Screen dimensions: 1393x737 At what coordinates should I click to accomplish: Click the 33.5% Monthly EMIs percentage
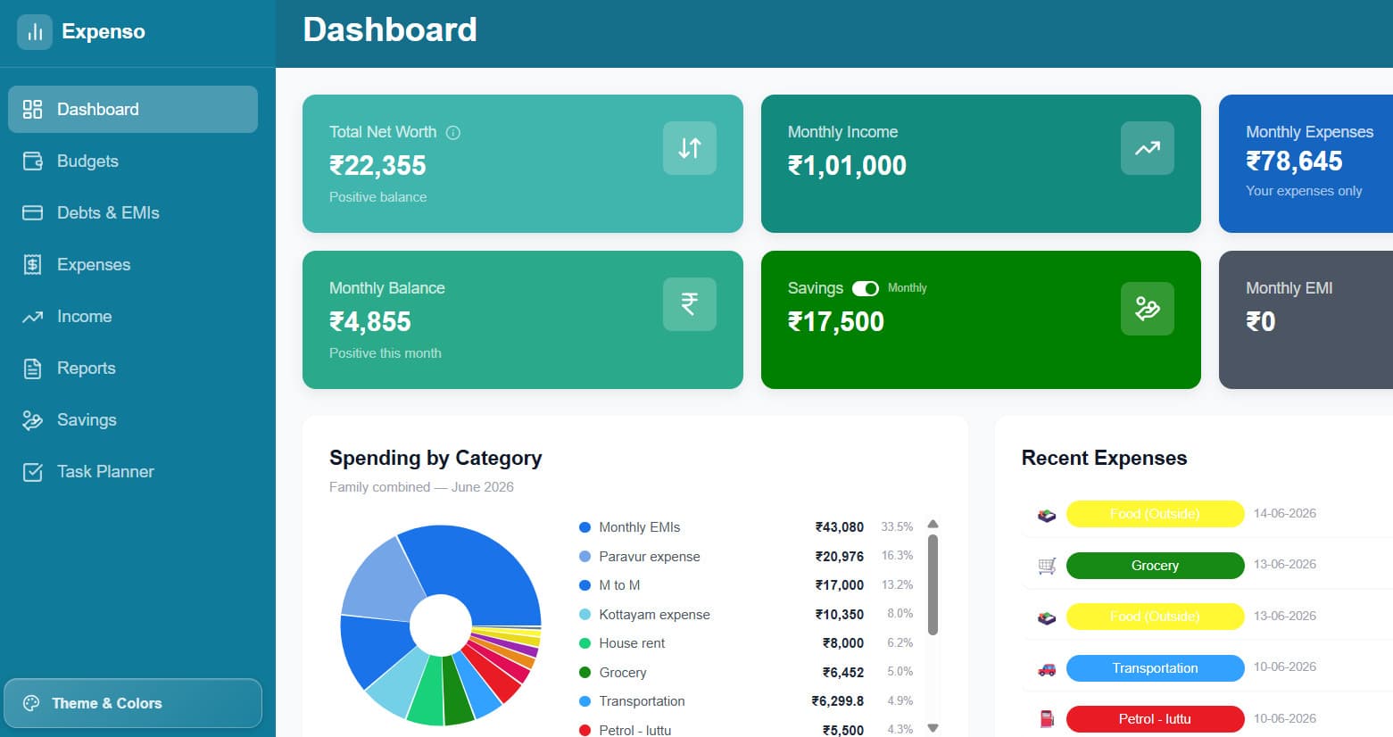point(897,527)
